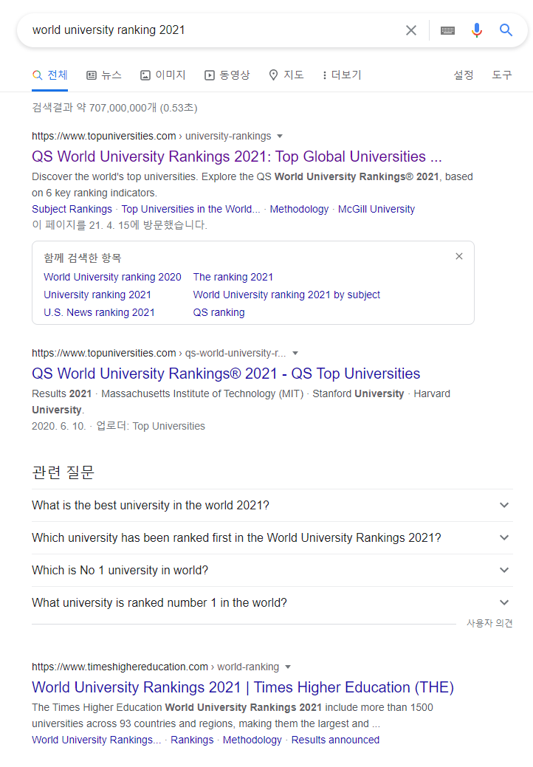533x767 pixels.
Task: Open 설정 settings menu
Action: tap(463, 75)
